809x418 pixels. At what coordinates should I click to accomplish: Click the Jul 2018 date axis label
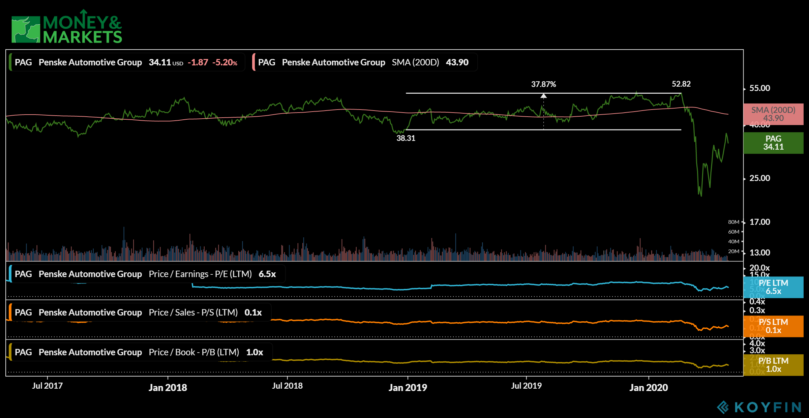pyautogui.click(x=287, y=386)
